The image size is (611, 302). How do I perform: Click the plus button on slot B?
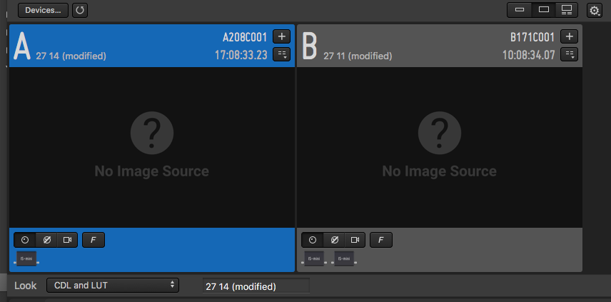pyautogui.click(x=569, y=36)
